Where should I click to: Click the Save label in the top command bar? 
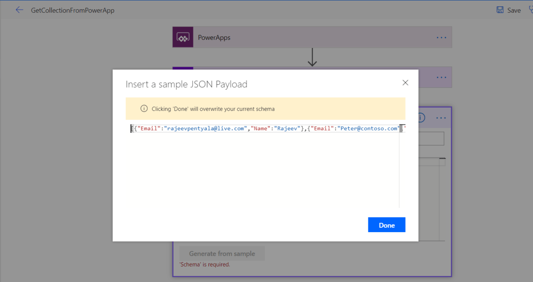[x=513, y=10]
